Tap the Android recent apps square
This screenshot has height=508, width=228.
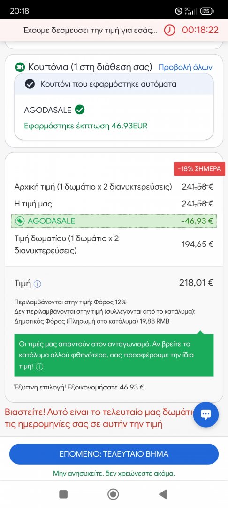pos(63,494)
